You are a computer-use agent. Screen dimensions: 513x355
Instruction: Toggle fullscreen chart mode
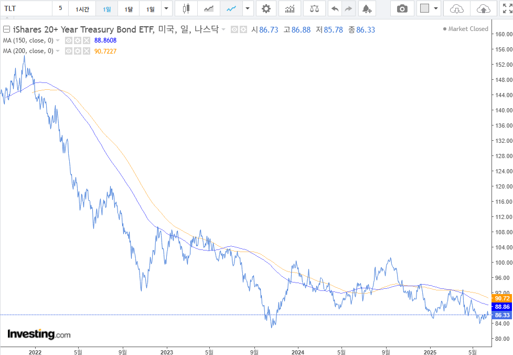click(507, 8)
